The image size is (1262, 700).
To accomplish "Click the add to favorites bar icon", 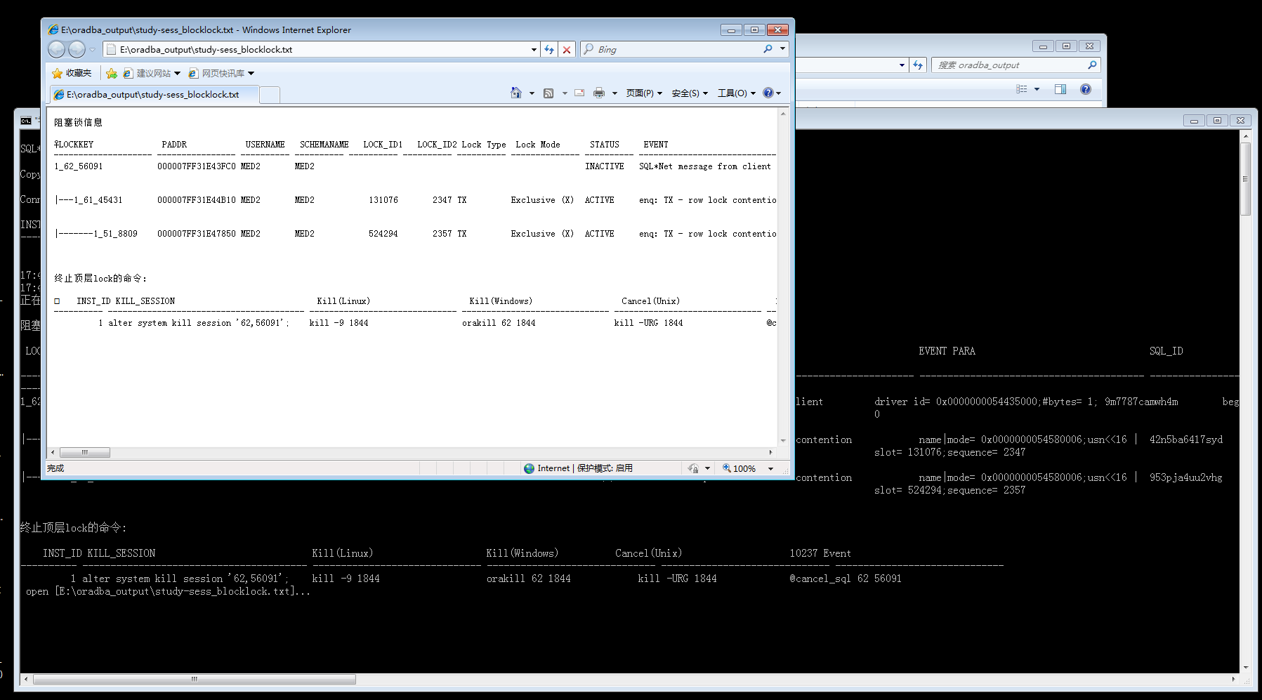I will (112, 73).
